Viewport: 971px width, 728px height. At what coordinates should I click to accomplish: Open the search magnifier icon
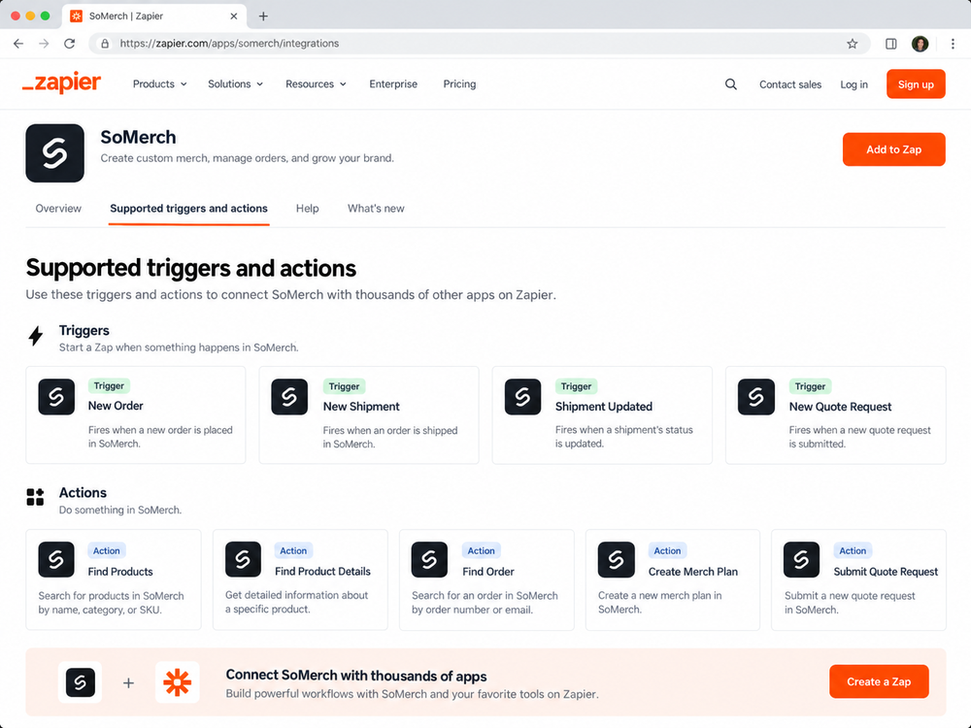pos(731,84)
